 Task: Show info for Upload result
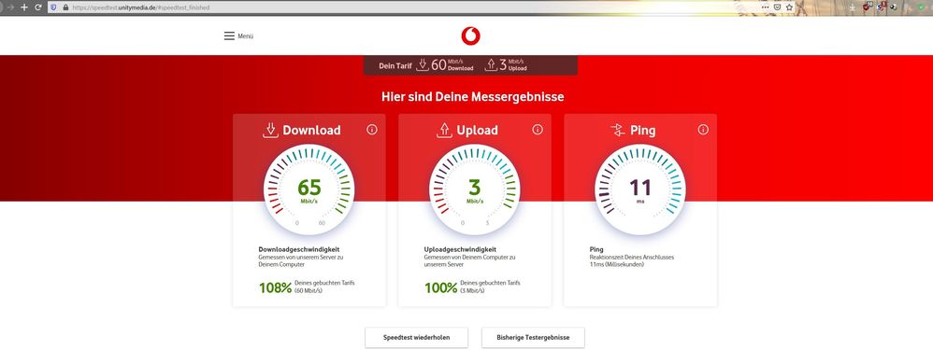point(538,130)
